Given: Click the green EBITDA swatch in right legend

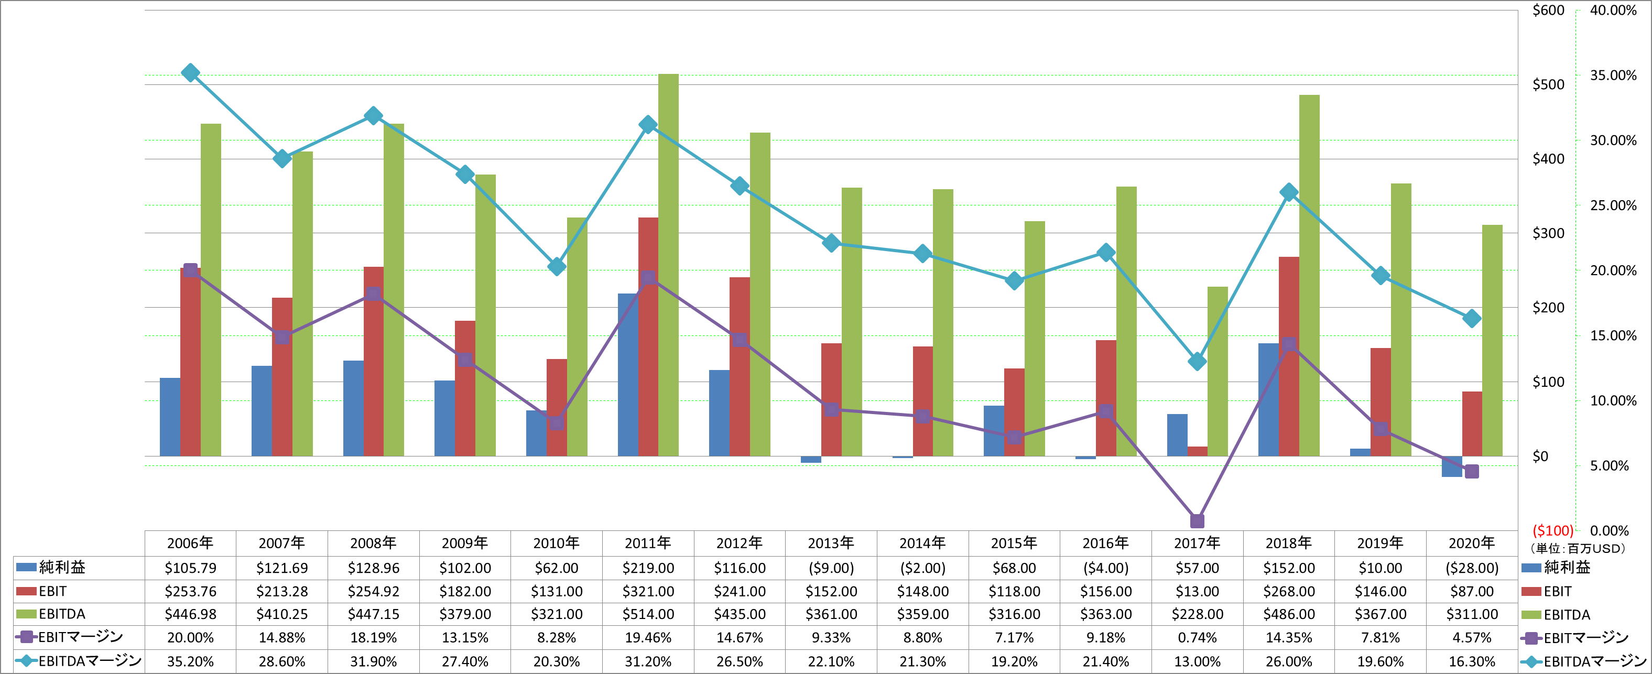Looking at the screenshot, I should click(1531, 615).
